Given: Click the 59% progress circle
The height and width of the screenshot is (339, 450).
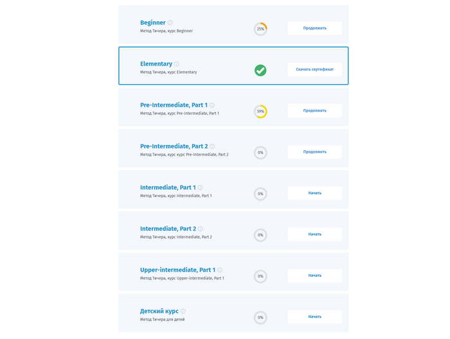Looking at the screenshot, I should click(260, 112).
